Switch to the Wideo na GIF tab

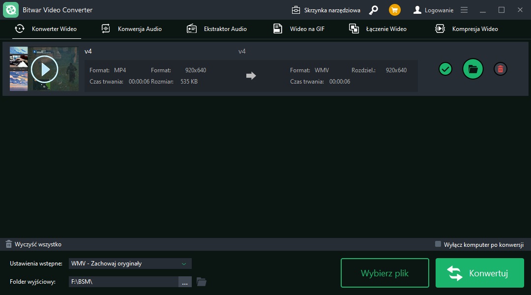(x=299, y=29)
